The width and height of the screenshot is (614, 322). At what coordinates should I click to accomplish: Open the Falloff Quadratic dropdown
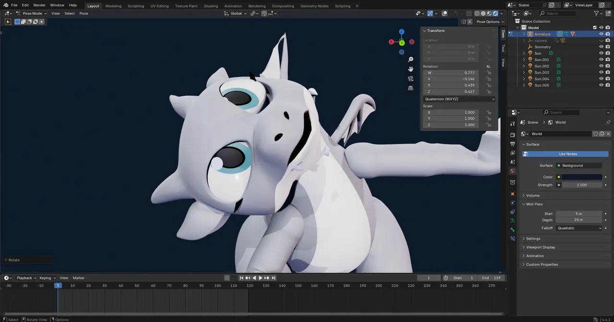click(579, 228)
